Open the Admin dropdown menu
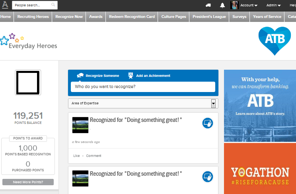 pos(273,5)
